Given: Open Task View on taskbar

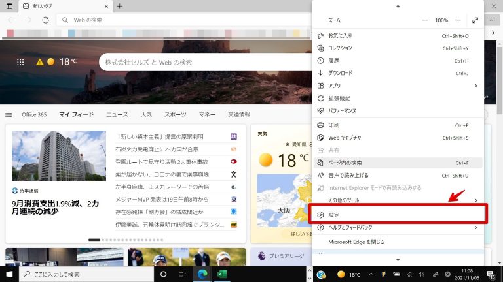Looking at the screenshot, I should 182,274.
